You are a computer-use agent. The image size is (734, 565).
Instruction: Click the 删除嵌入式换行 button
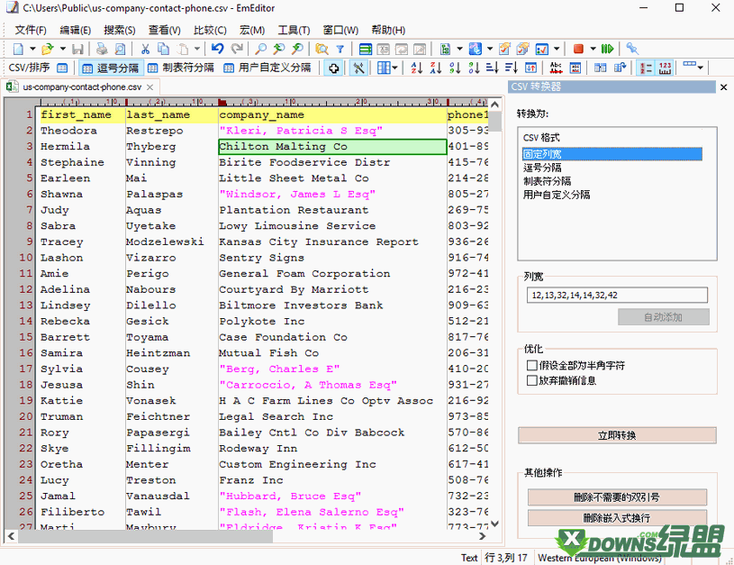617,517
